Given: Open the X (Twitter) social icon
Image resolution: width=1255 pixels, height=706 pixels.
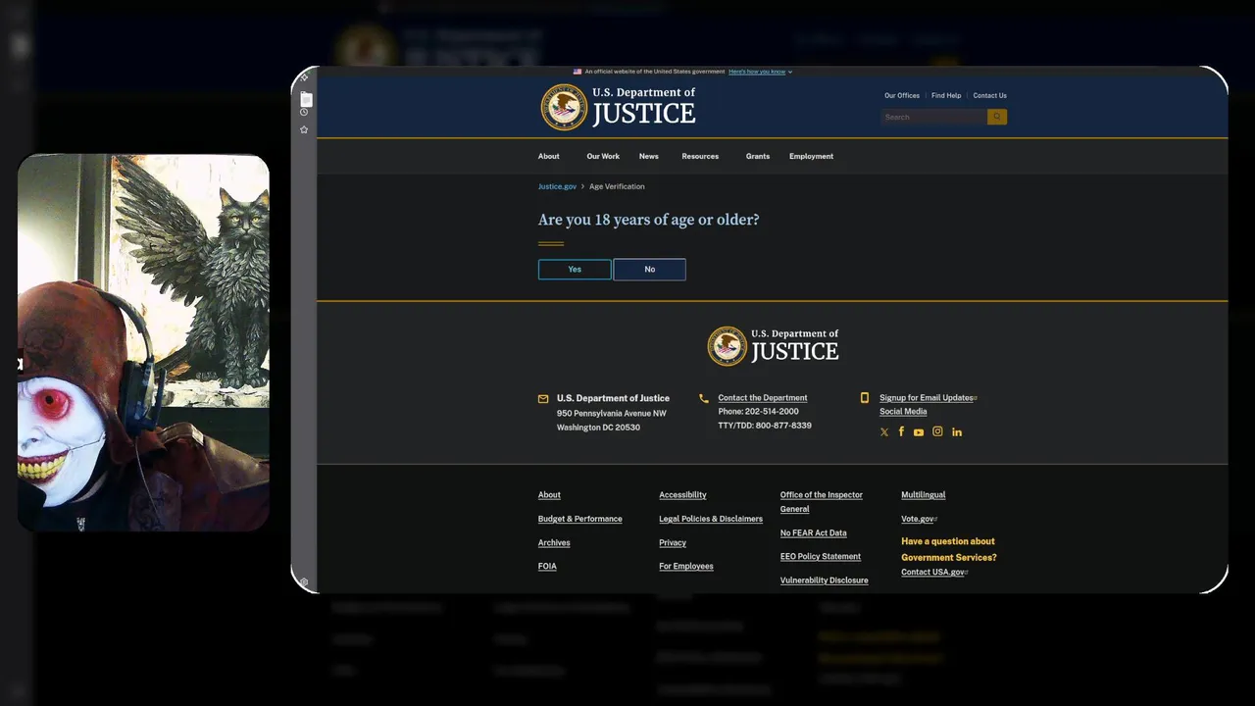Looking at the screenshot, I should (x=884, y=432).
